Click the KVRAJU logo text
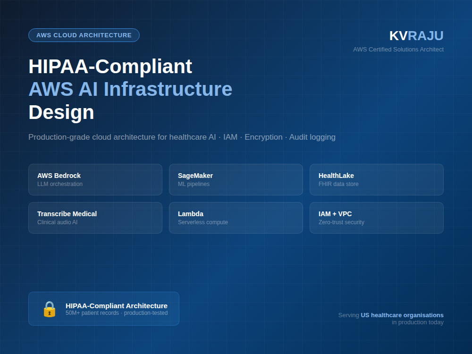 (416, 36)
